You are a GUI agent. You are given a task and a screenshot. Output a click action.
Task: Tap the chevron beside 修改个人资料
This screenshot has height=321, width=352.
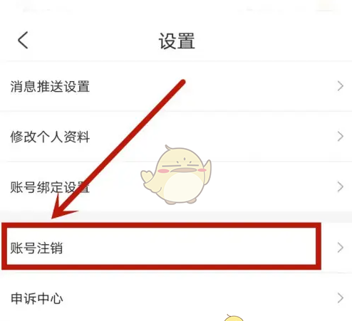(341, 137)
